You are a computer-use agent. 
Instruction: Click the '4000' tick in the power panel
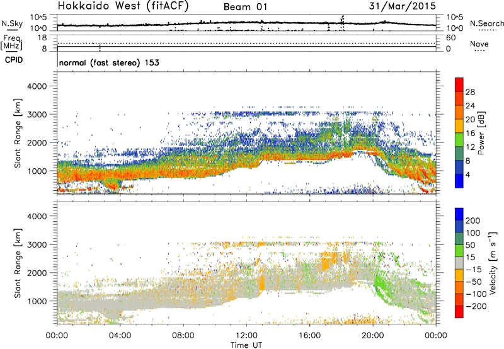(37, 86)
